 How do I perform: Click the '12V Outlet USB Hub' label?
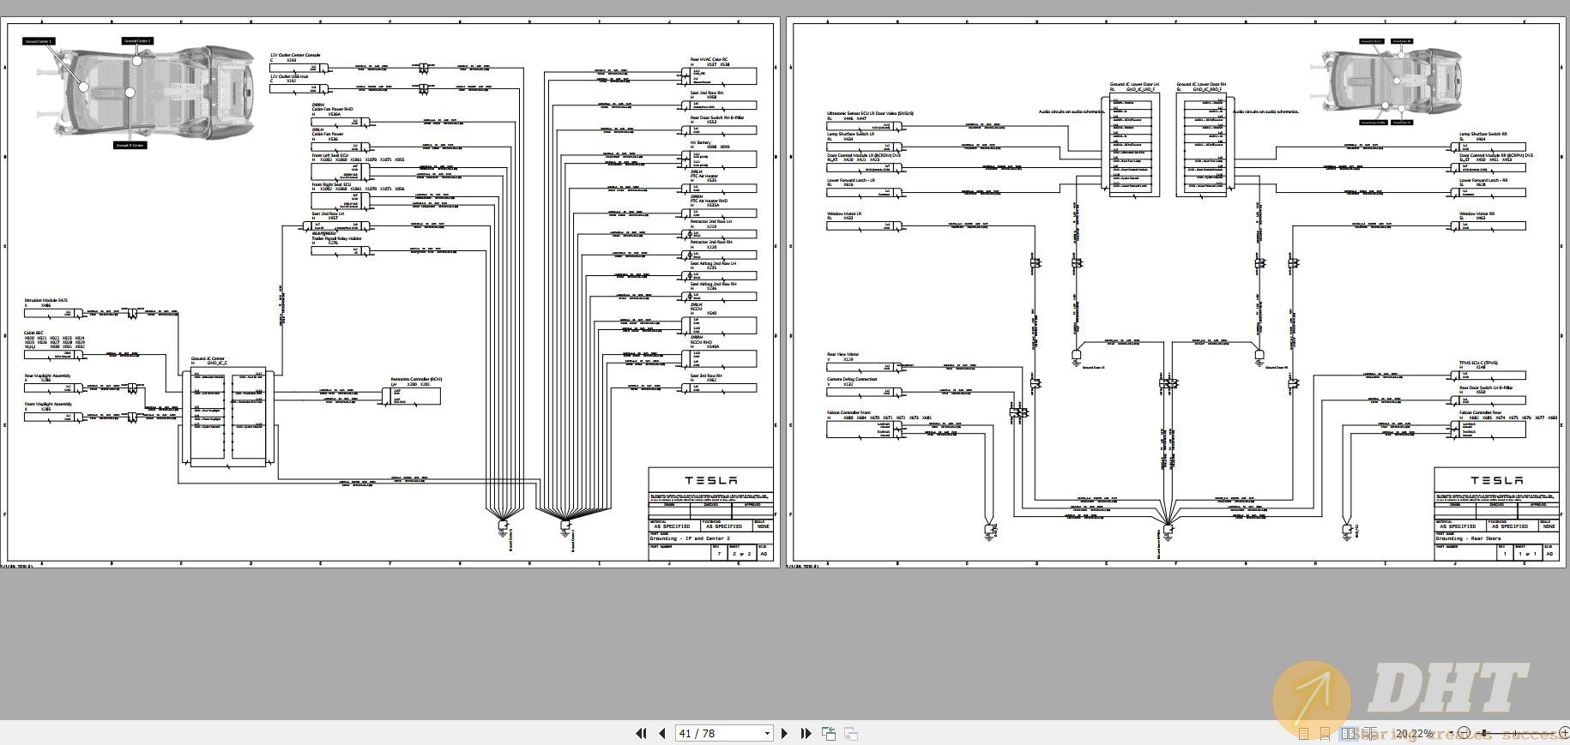[x=289, y=76]
